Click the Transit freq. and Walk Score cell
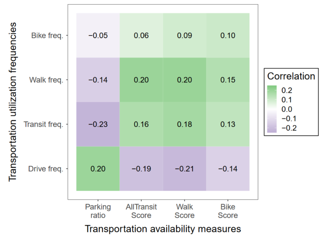This screenshot has width=323, height=235. 185,124
